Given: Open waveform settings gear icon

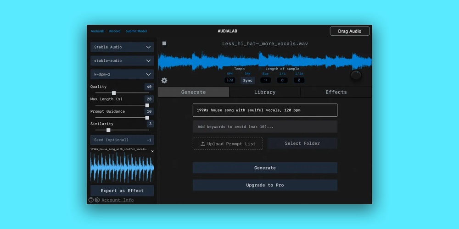Looking at the screenshot, I should (164, 81).
